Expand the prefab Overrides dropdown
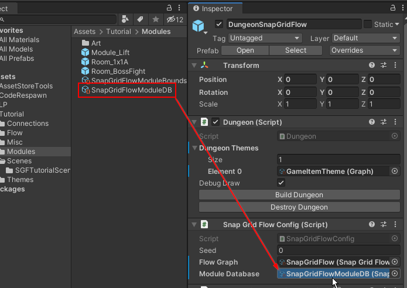 (x=364, y=50)
